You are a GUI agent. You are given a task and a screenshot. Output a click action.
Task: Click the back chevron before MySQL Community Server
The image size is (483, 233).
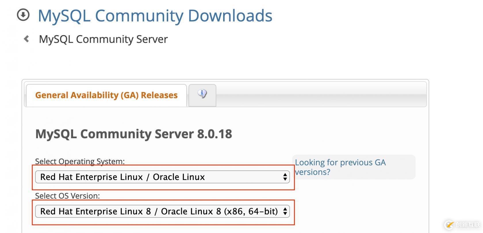(x=26, y=39)
